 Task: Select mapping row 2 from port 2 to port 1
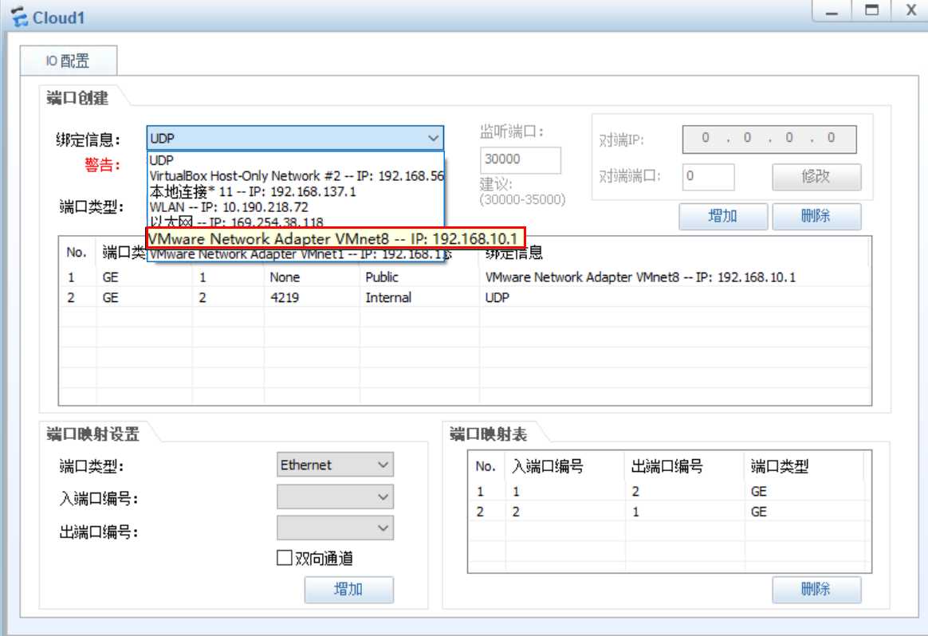pos(669,512)
